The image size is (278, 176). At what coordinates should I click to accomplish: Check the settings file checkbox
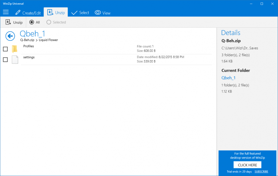(x=5, y=60)
